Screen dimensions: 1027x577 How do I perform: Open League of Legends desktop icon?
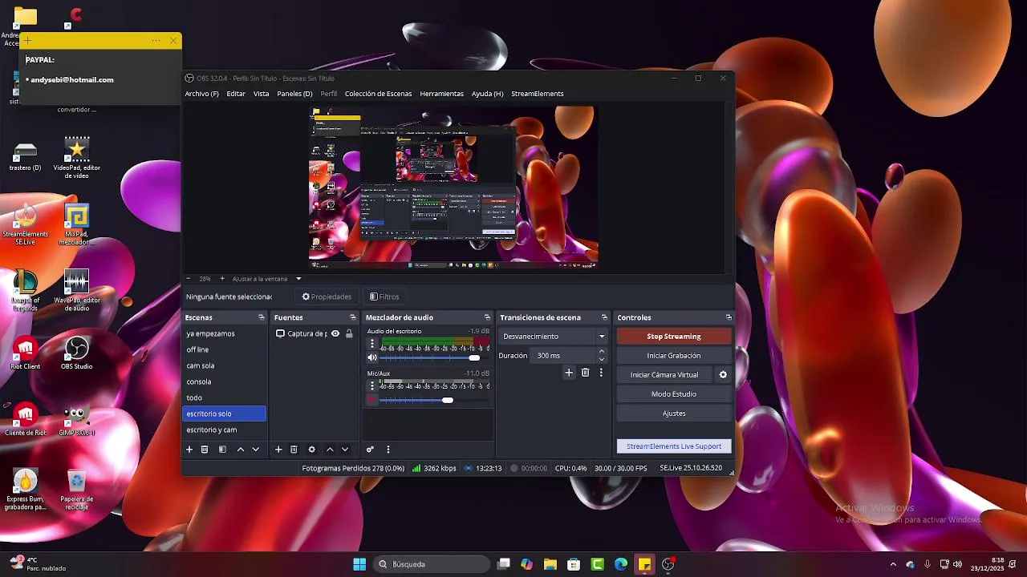pos(26,290)
